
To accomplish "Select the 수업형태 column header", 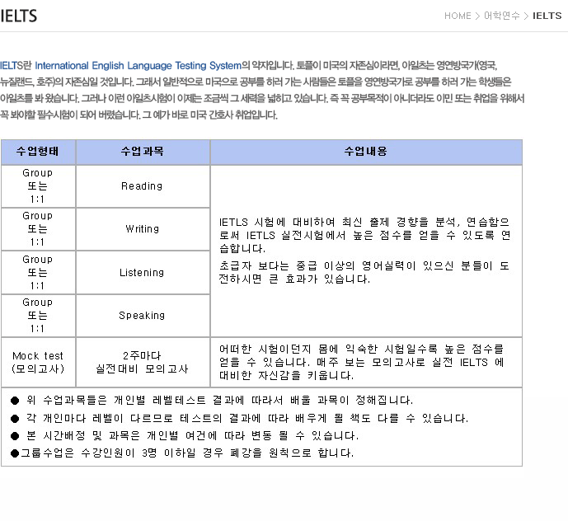I will (x=38, y=152).
